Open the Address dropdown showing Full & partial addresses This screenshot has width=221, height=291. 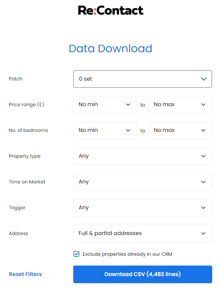point(143,234)
